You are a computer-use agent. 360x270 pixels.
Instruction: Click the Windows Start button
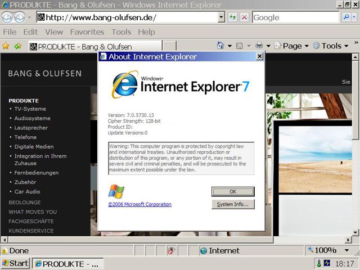coord(15,263)
